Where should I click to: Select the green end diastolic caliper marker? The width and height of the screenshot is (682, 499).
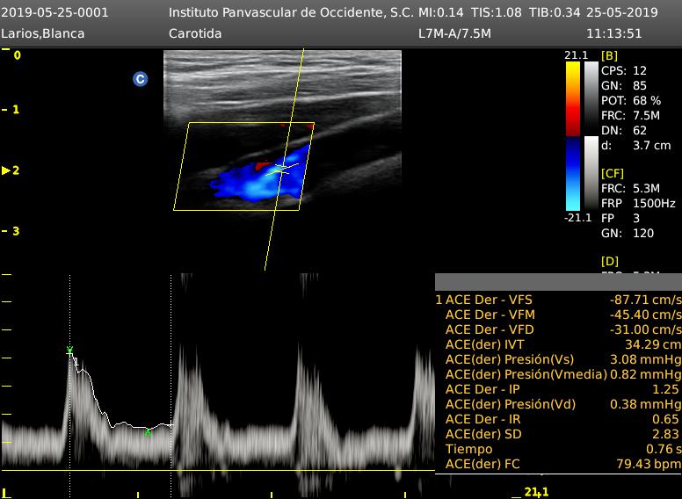pos(148,431)
